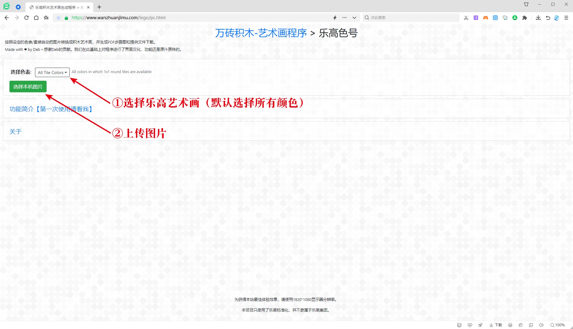Viewport: 573px width, 329px height.
Task: Open the browser extensions puzzle icon
Action: click(x=525, y=18)
